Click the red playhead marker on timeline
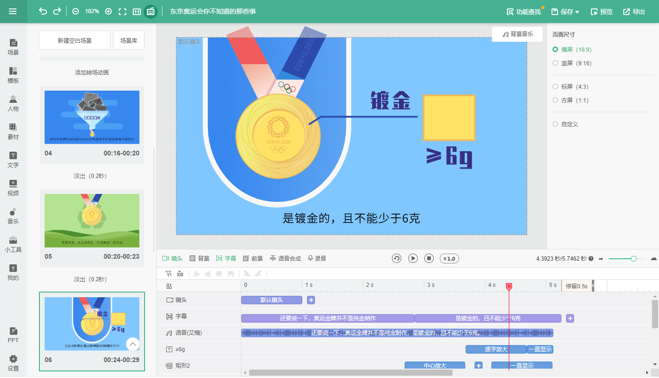 tap(509, 286)
